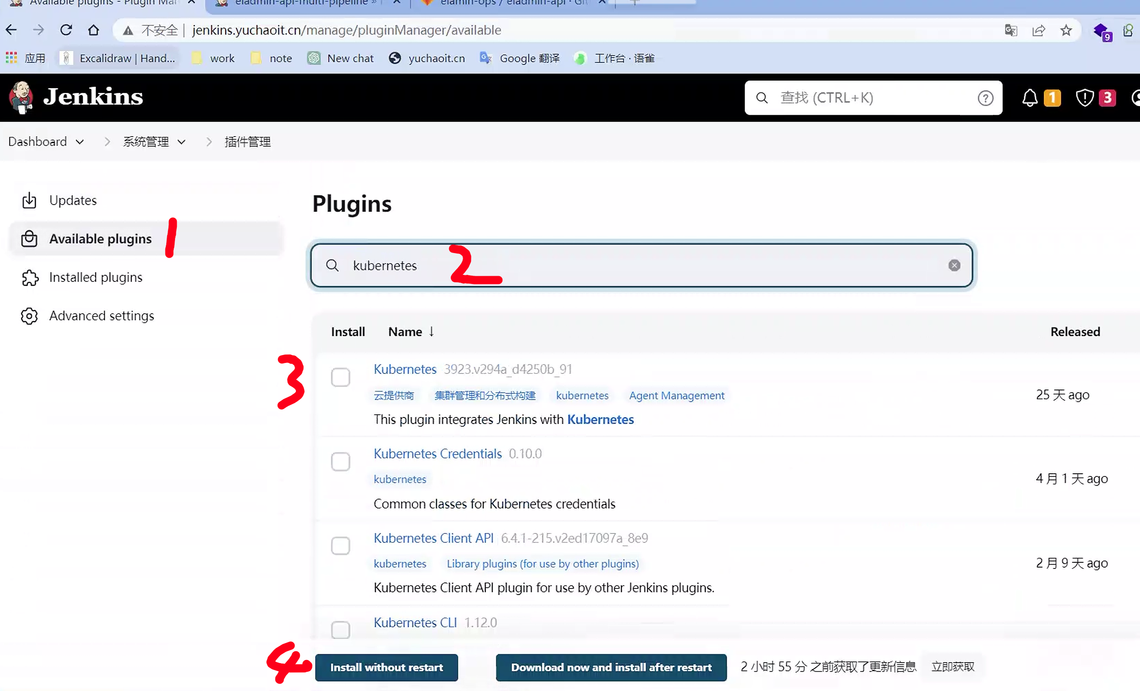
Task: Expand the 系统管理 breadcrumb dropdown
Action: (182, 142)
